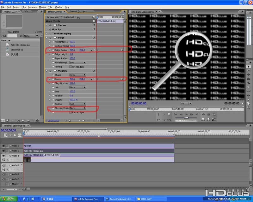Switch Project panel to Icon view

tap(7, 121)
